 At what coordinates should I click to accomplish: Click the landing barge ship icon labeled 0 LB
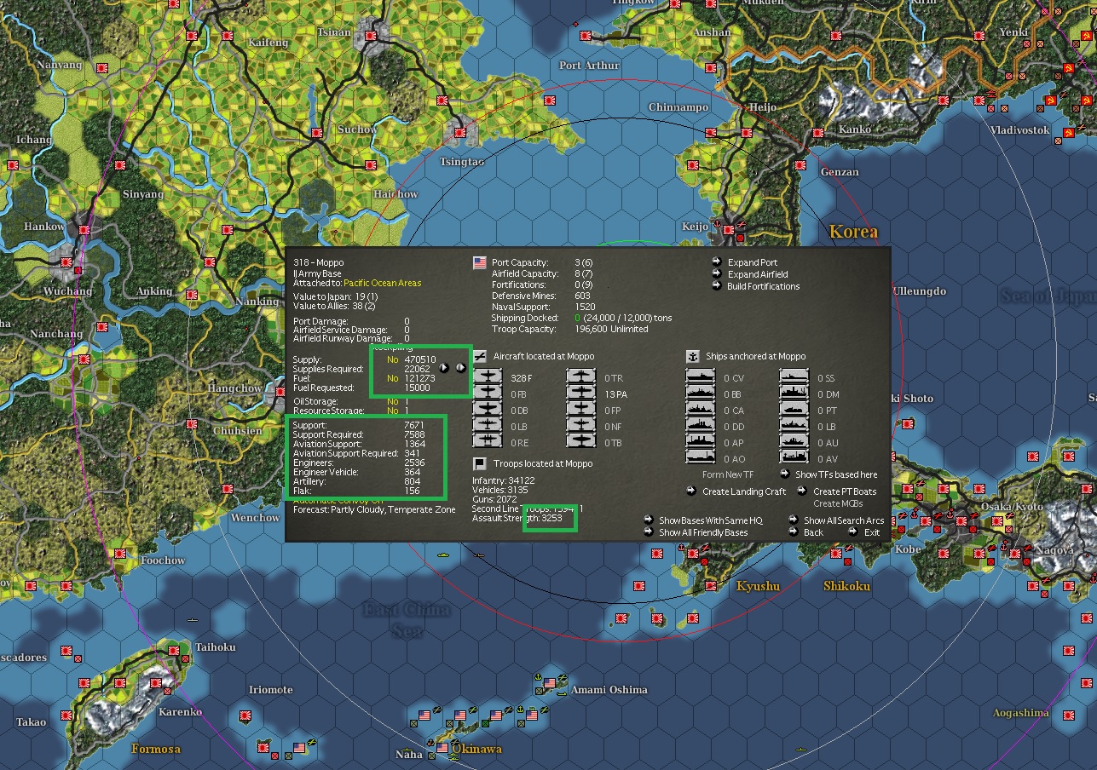coord(794,426)
